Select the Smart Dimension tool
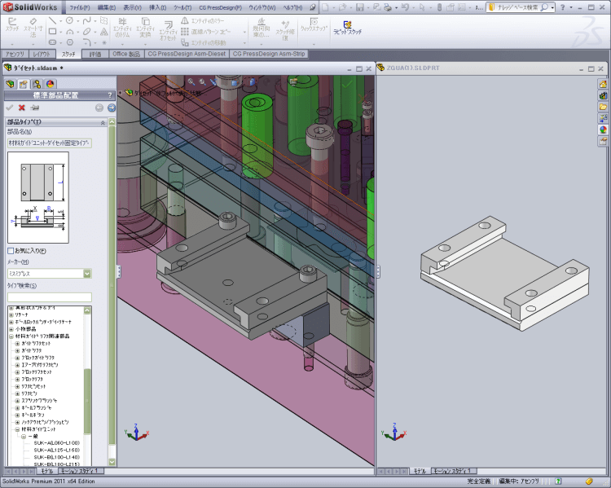Viewport: 611px width, 488px height. (33, 27)
